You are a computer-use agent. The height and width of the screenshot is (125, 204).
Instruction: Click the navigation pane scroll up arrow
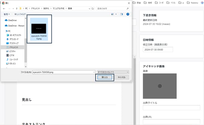tap(26, 18)
